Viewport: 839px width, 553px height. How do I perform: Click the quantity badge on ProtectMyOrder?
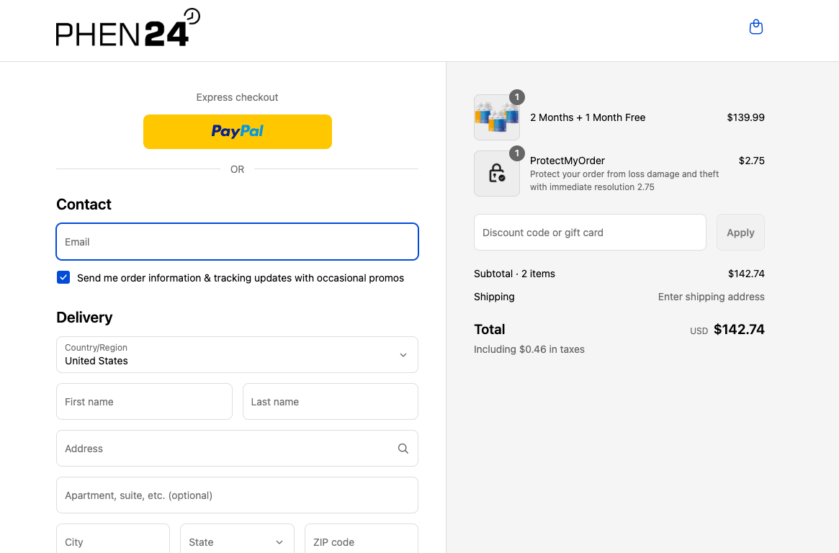pos(517,153)
